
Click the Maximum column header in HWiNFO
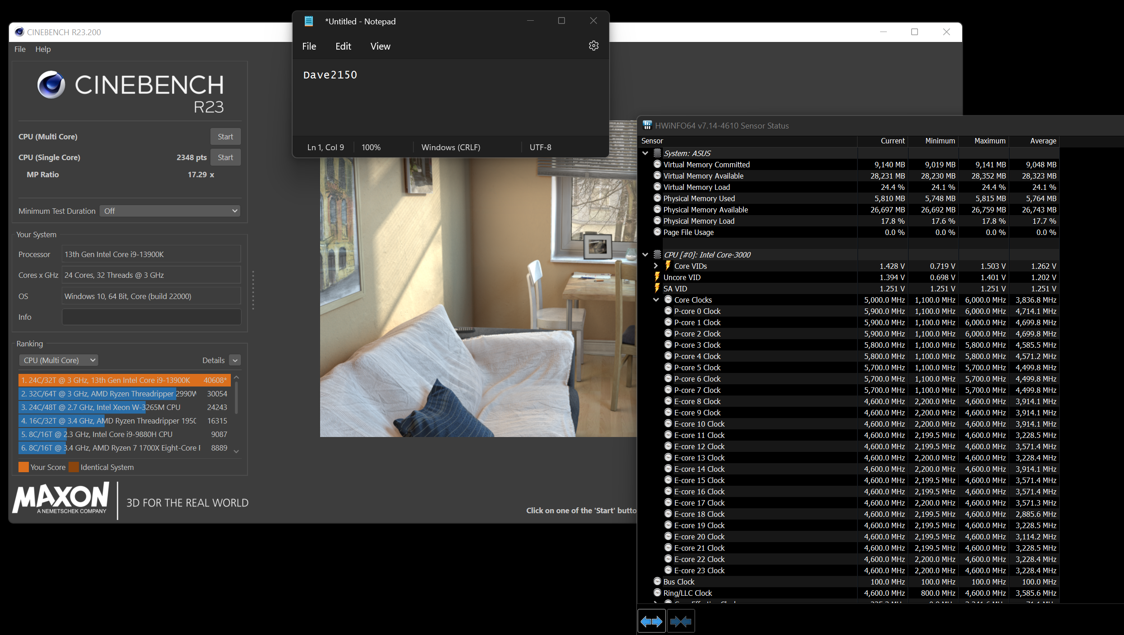point(983,141)
